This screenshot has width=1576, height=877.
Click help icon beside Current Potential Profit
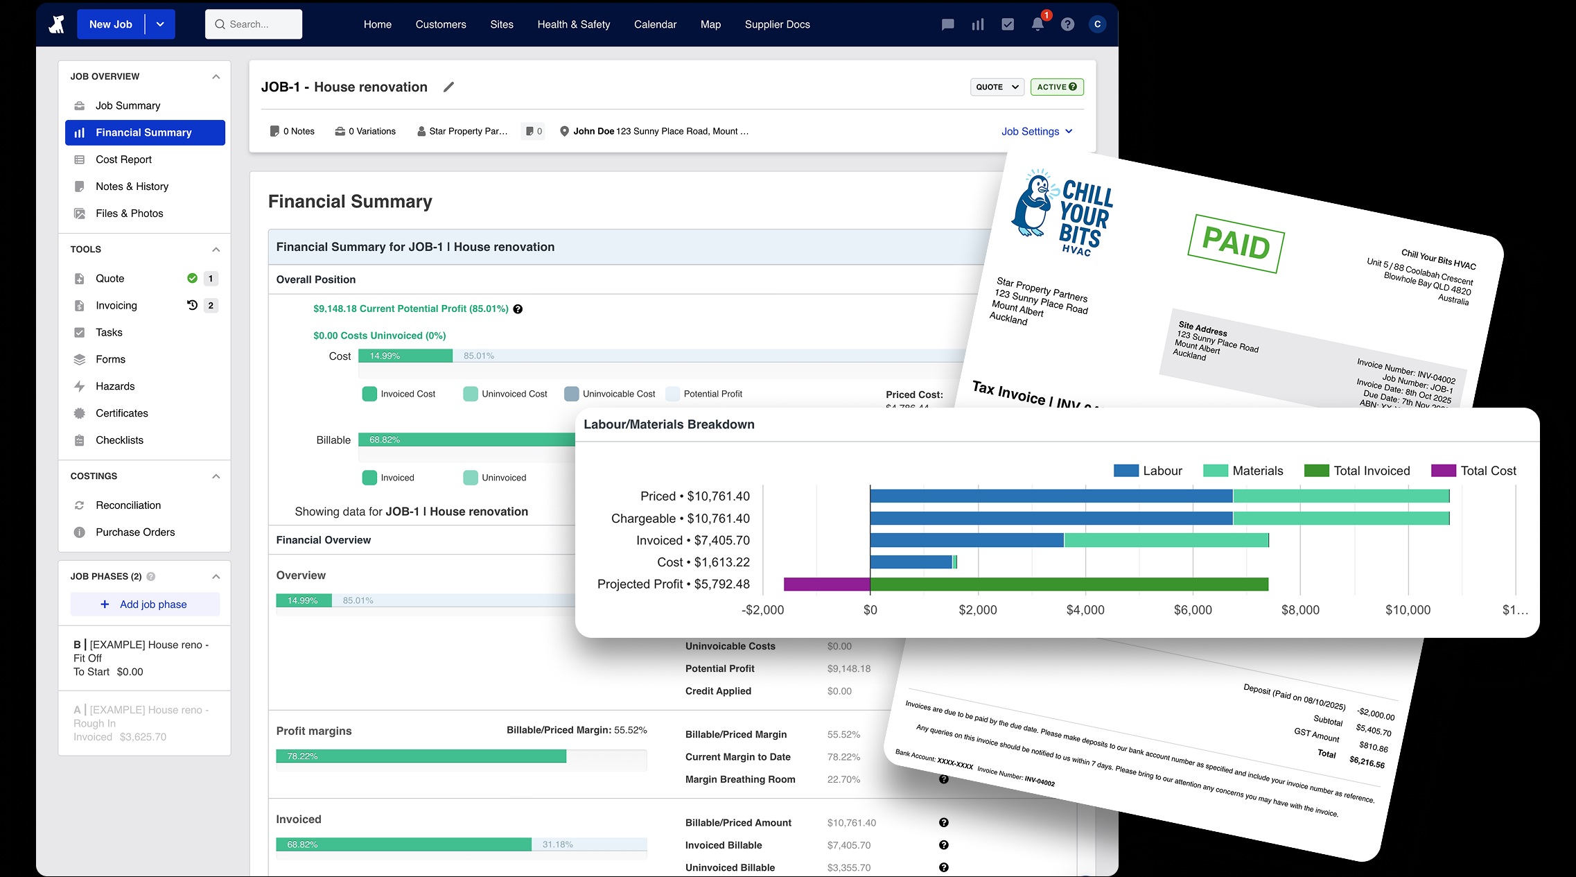[x=518, y=309]
